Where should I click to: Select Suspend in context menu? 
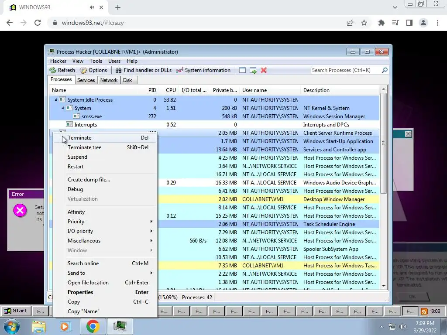(105, 157)
